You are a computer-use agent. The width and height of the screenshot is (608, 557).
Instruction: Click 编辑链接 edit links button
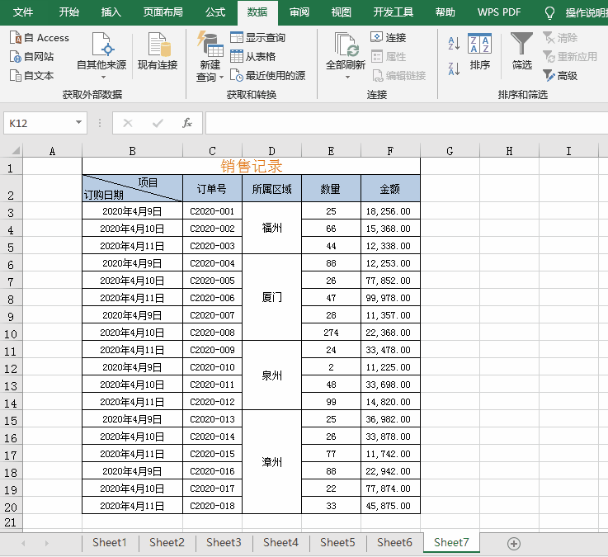[399, 75]
